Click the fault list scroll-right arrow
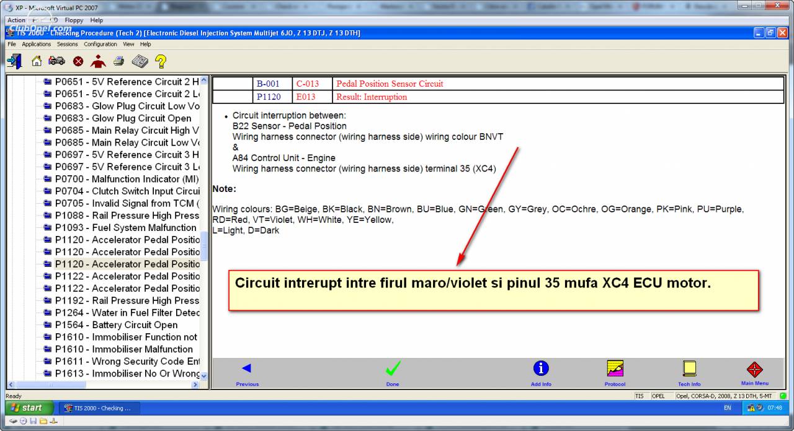Image resolution: width=794 pixels, height=431 pixels. tap(196, 385)
